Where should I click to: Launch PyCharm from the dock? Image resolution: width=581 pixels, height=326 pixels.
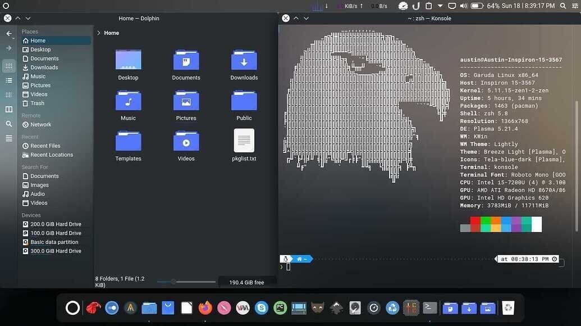click(x=280, y=308)
